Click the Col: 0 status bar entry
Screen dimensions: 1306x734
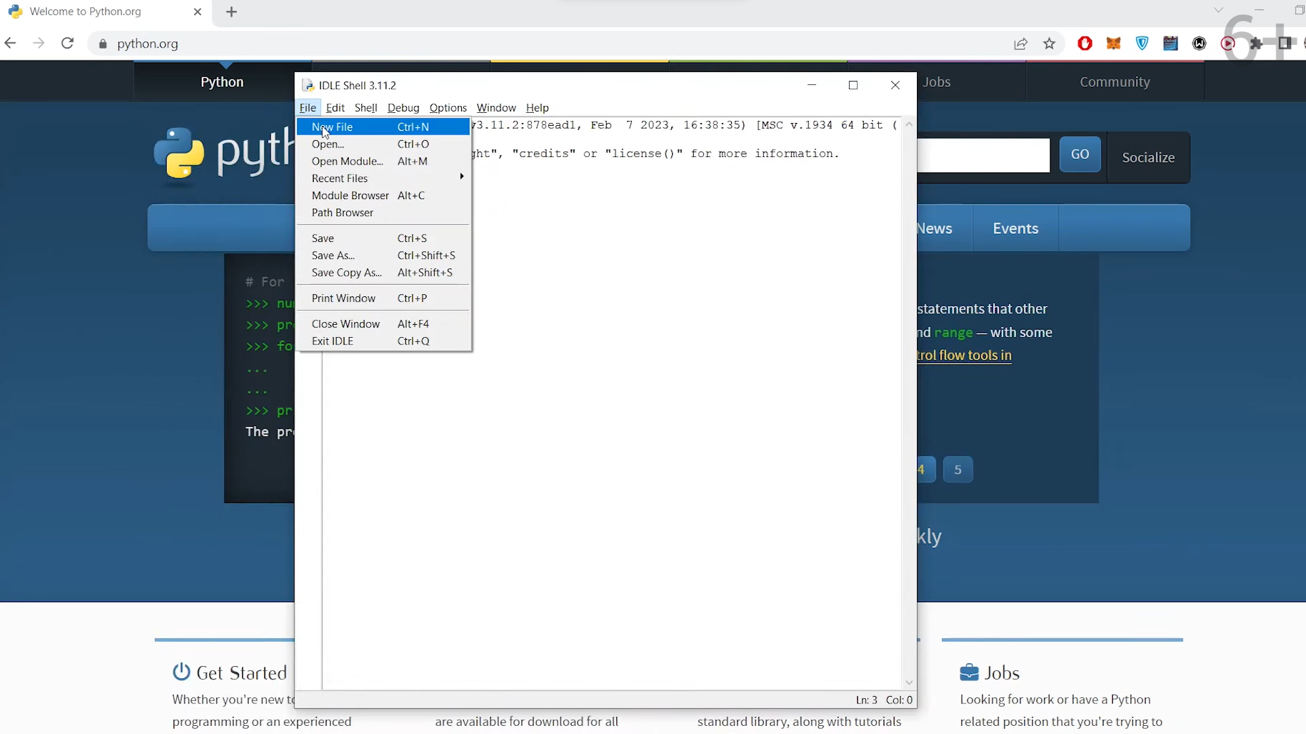pos(899,700)
